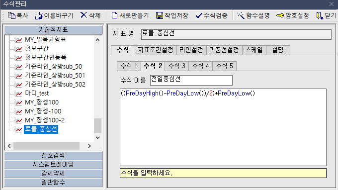Select MY_항셍100 in the tree

click(42, 102)
